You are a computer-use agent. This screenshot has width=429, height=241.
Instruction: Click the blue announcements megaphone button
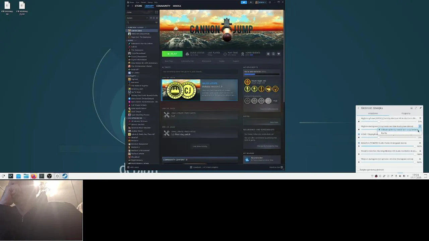tap(244, 2)
